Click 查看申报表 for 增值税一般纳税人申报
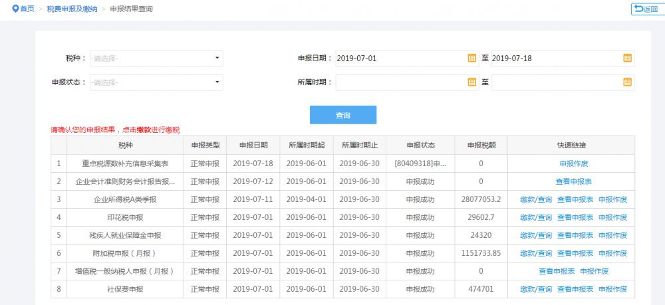Image resolution: width=665 pixels, height=305 pixels. pos(557,271)
